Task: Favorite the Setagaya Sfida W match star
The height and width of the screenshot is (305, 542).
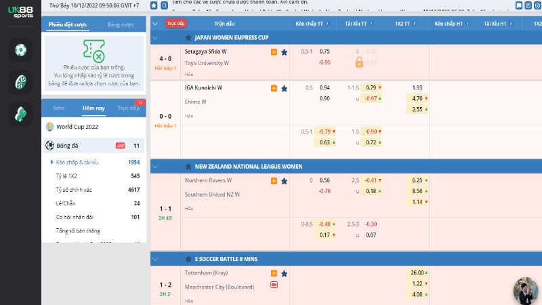Action: click(284, 52)
